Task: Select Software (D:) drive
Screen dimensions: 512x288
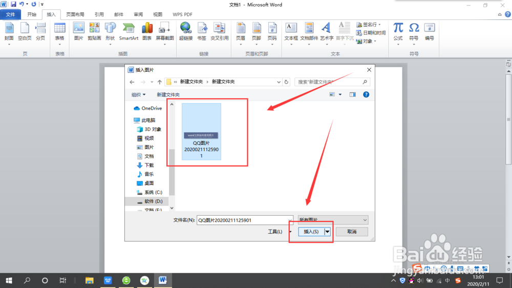Action: [150, 201]
